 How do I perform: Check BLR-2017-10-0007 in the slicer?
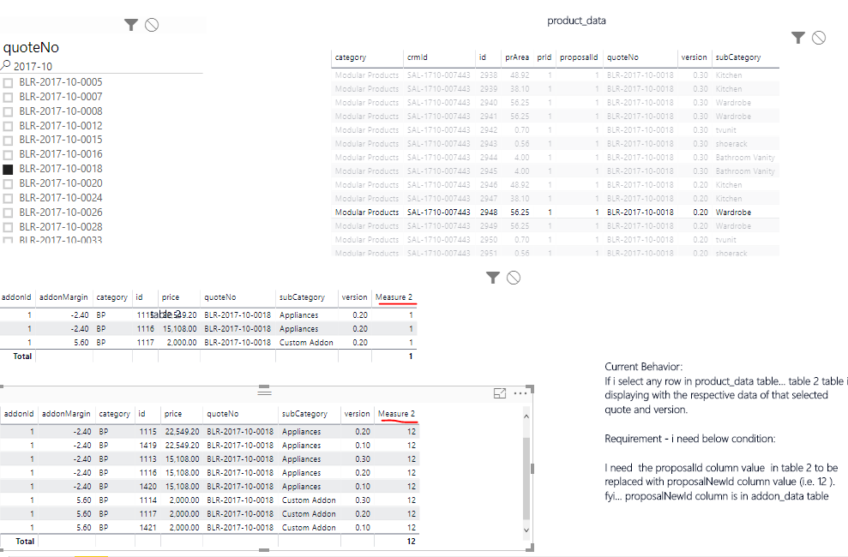point(8,97)
